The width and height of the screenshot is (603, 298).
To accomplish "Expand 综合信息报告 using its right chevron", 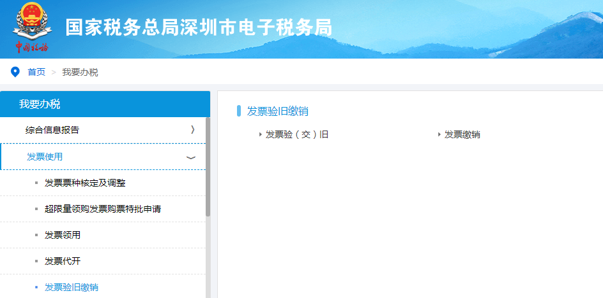I will pos(192,130).
